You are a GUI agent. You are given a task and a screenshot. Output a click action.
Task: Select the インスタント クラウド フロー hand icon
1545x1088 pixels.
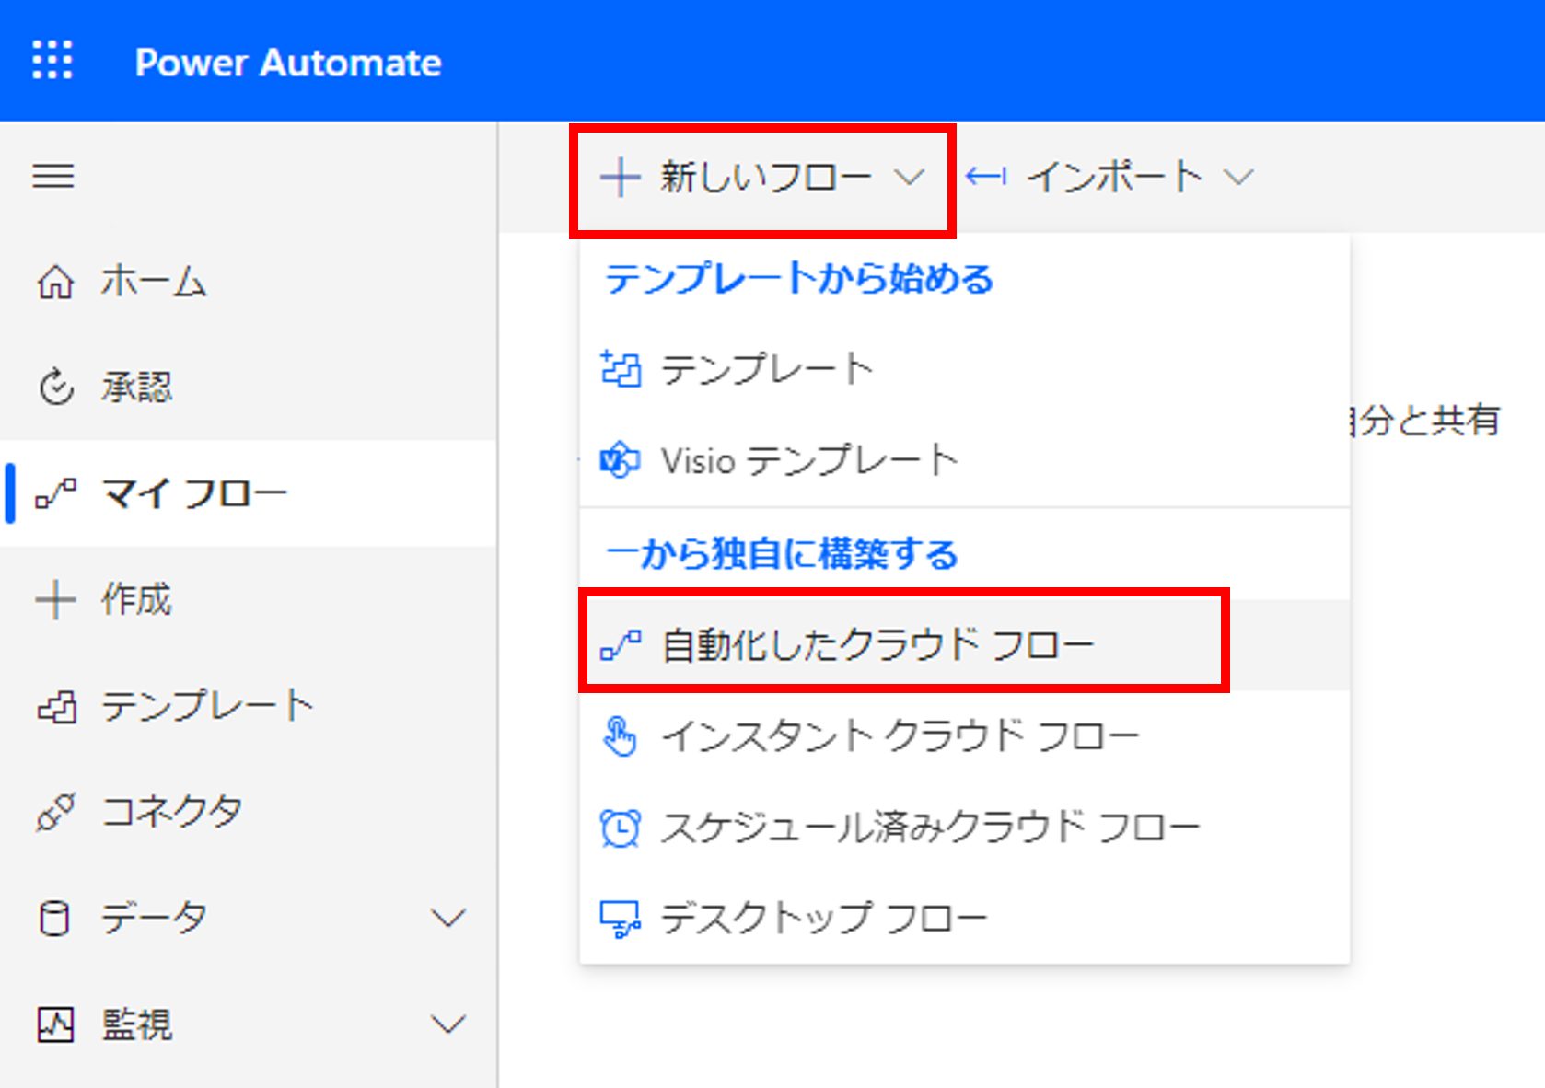619,735
